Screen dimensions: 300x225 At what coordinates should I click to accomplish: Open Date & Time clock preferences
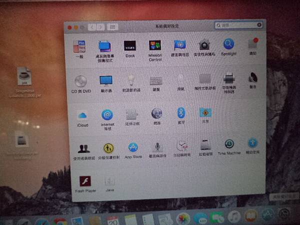click(x=182, y=146)
